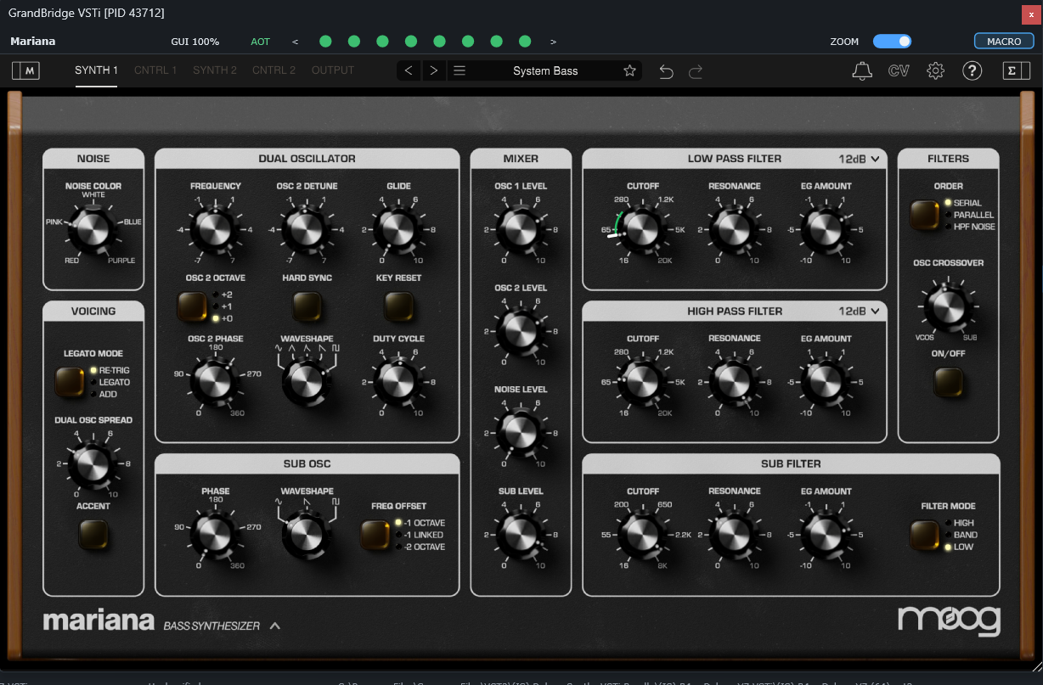Switch to the CNTRL 2 tab
This screenshot has height=685, width=1043.
tap(274, 70)
